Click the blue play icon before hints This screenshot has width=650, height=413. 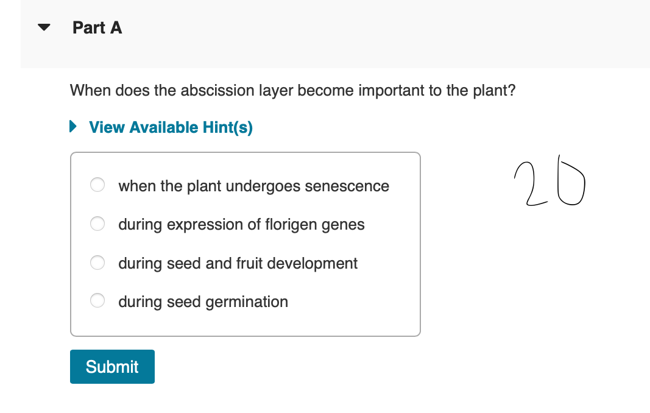pyautogui.click(x=73, y=127)
